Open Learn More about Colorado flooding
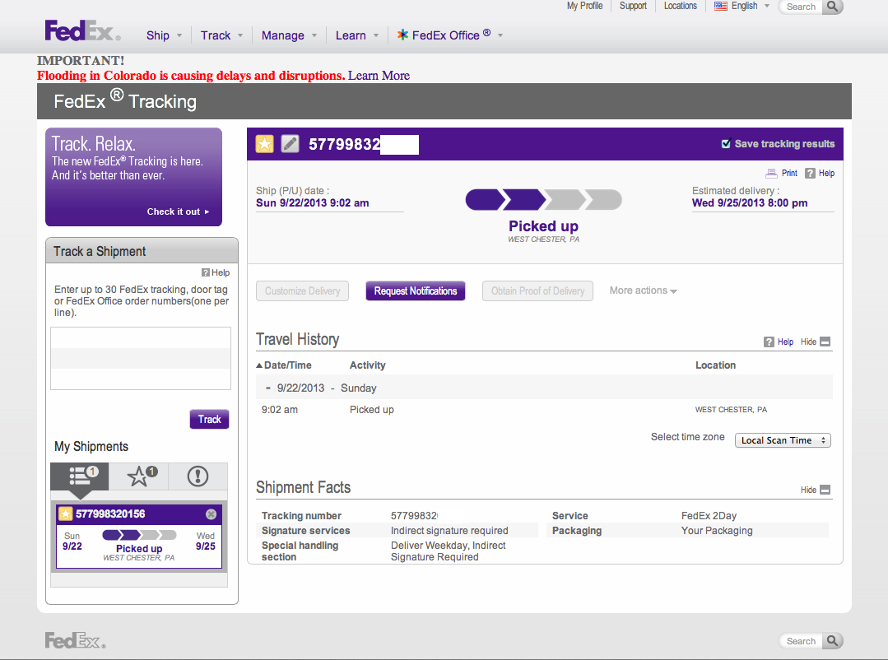888x660 pixels. click(x=379, y=76)
